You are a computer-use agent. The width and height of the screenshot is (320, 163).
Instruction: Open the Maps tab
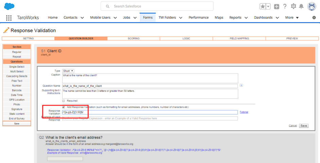tap(219, 18)
